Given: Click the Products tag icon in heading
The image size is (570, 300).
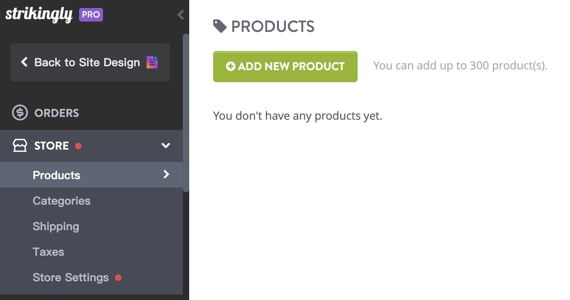Looking at the screenshot, I should click(220, 26).
